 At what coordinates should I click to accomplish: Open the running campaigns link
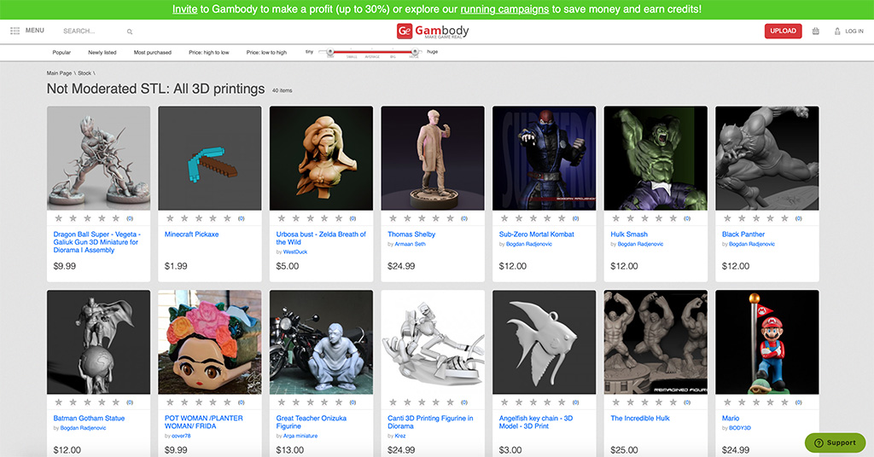[504, 9]
